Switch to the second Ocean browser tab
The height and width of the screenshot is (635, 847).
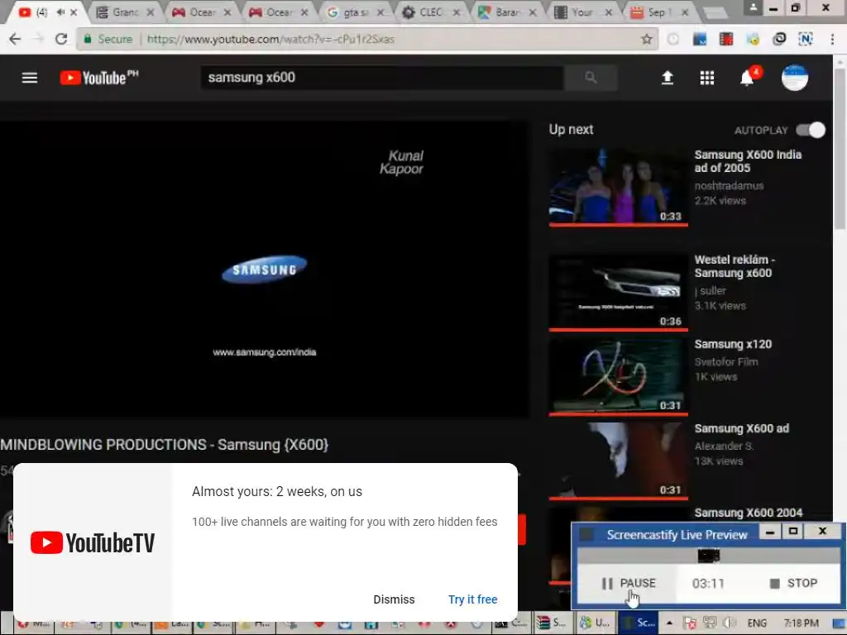[x=279, y=12]
